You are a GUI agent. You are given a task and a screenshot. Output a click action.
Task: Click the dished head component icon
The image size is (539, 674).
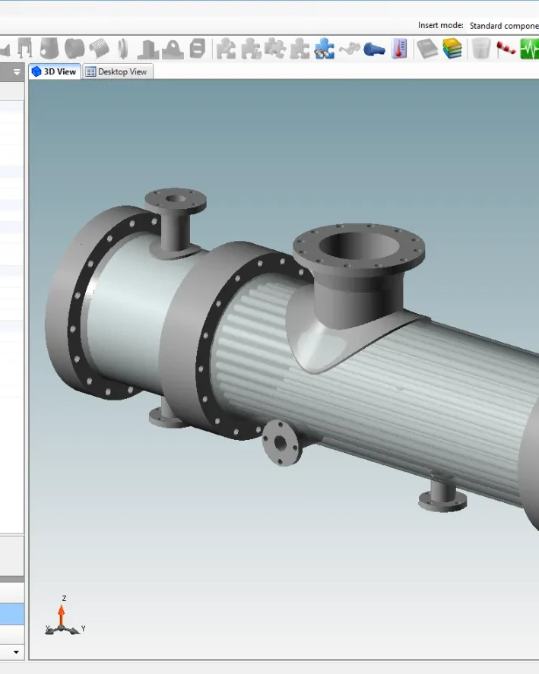tap(74, 49)
